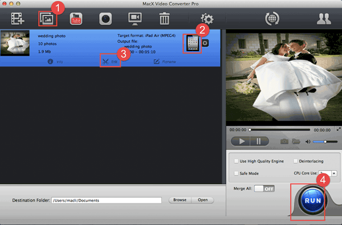The height and width of the screenshot is (225, 342).
Task: Click the blue RUN button
Action: pos(312,201)
